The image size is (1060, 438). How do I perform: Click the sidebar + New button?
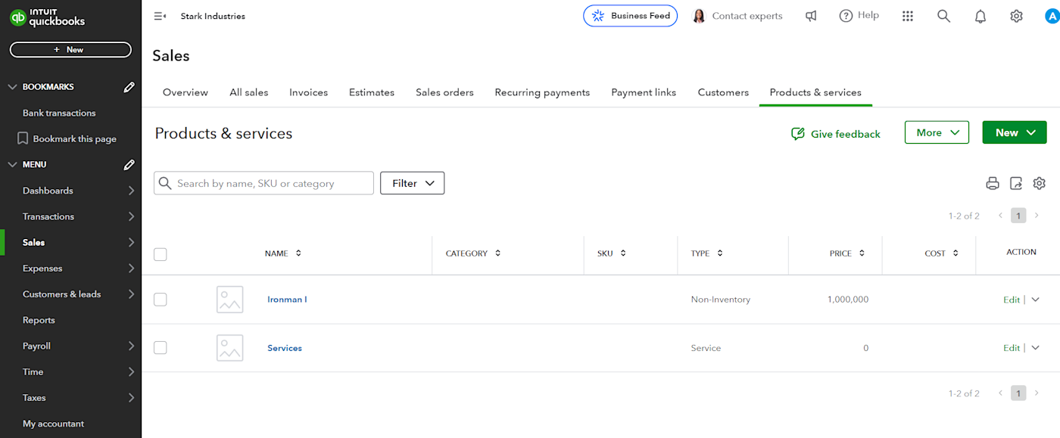point(70,50)
